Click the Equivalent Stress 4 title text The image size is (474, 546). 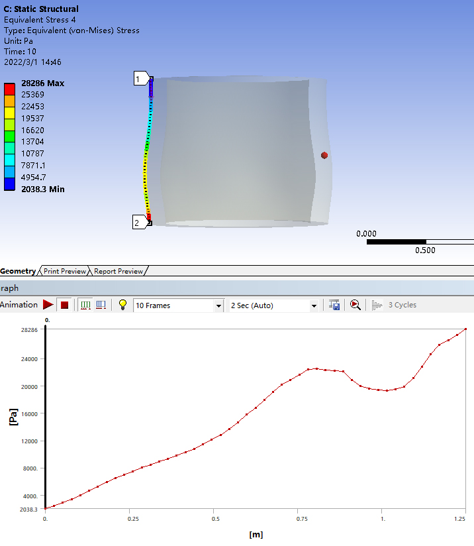pos(40,20)
